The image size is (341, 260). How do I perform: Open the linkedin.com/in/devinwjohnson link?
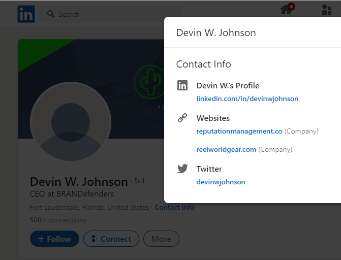[247, 99]
